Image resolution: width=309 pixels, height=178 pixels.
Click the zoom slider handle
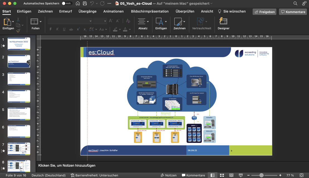pos(261,175)
